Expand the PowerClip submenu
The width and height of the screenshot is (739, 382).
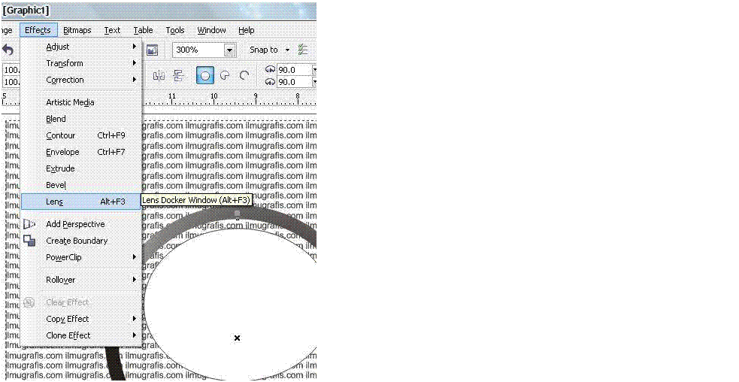click(135, 257)
